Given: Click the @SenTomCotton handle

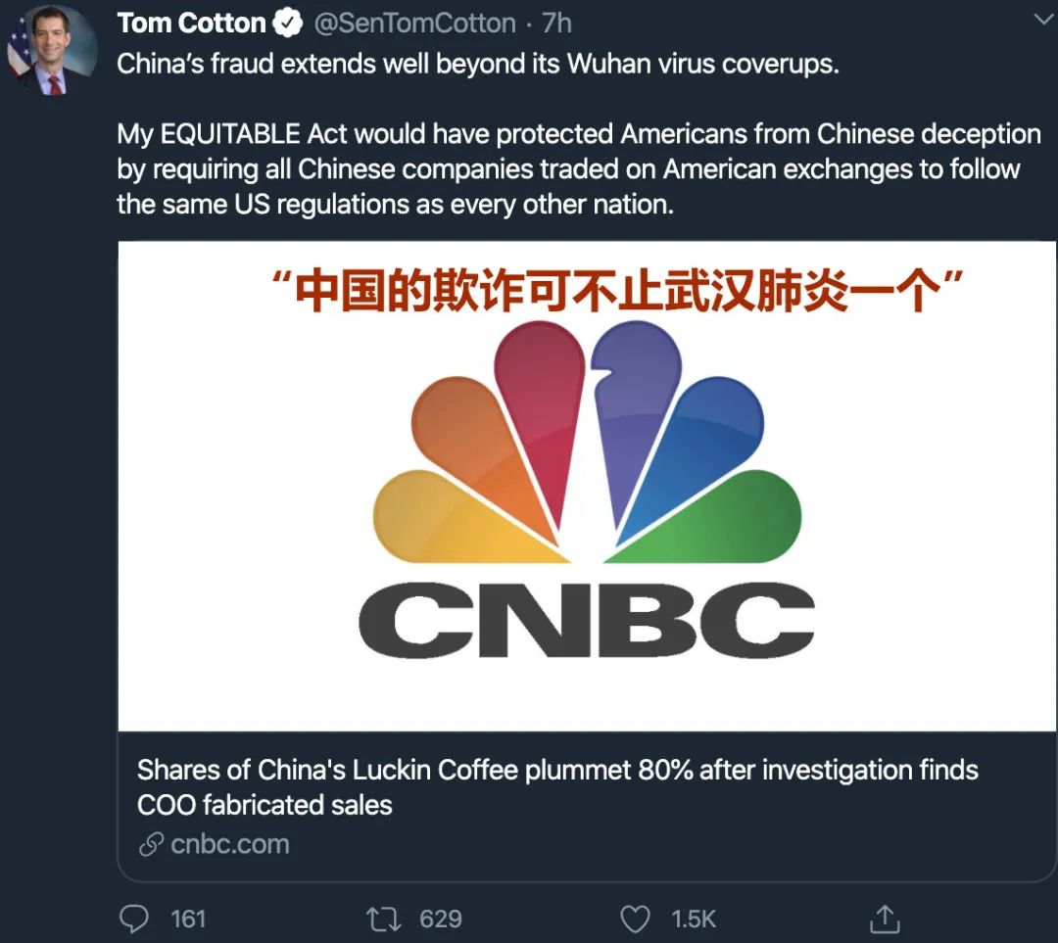Looking at the screenshot, I should click(x=415, y=23).
